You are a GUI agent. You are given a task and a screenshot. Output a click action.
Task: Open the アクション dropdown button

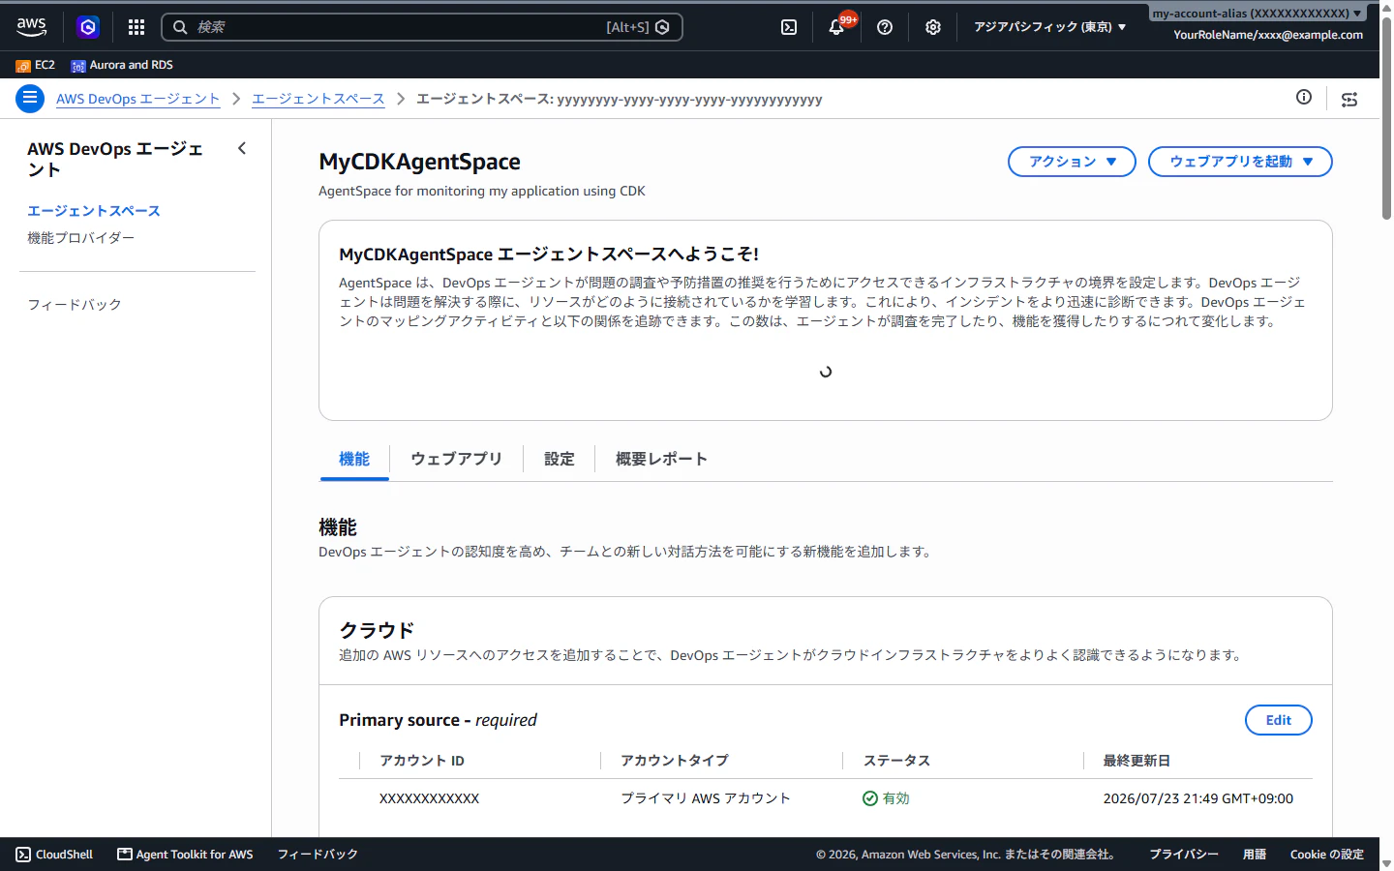pyautogui.click(x=1073, y=162)
